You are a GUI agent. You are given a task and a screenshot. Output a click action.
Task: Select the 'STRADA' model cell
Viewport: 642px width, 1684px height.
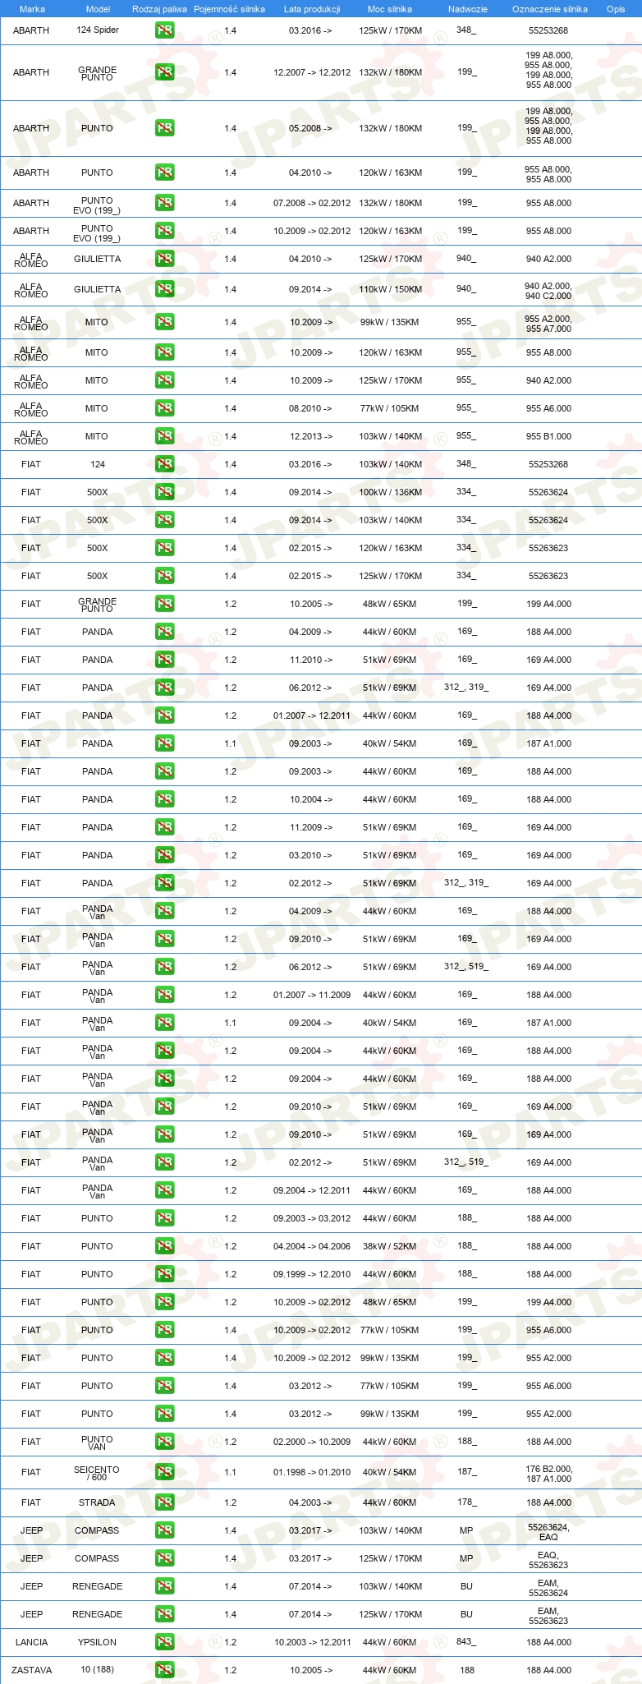coord(97,1502)
